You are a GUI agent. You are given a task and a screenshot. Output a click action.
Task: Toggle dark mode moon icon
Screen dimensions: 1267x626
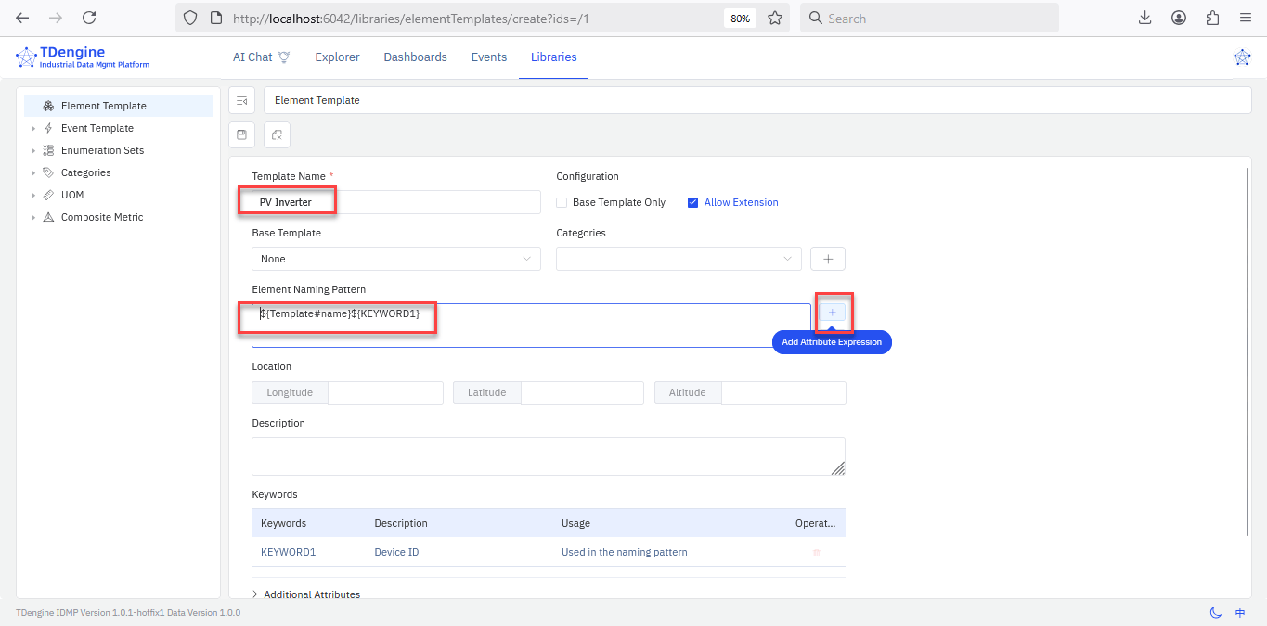[x=1215, y=612]
